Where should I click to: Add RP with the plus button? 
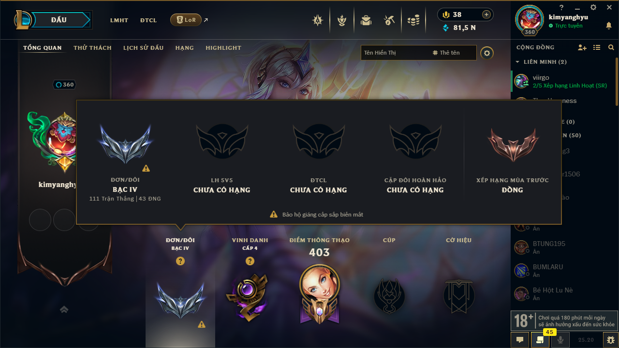[486, 14]
